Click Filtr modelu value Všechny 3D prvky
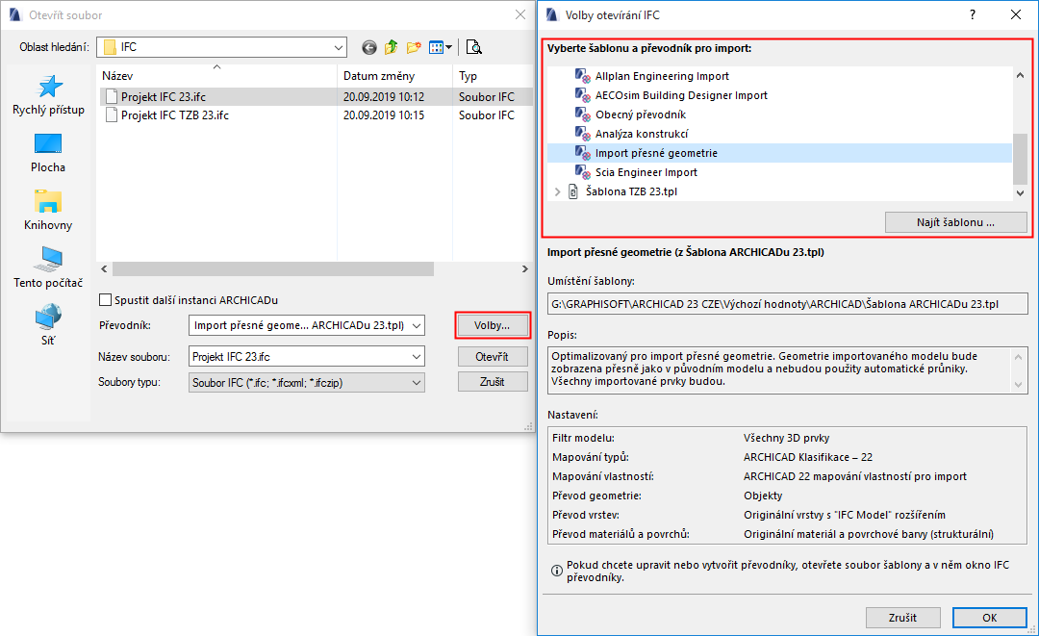 tap(787, 438)
